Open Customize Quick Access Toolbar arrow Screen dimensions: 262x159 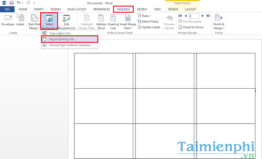[x=34, y=3]
